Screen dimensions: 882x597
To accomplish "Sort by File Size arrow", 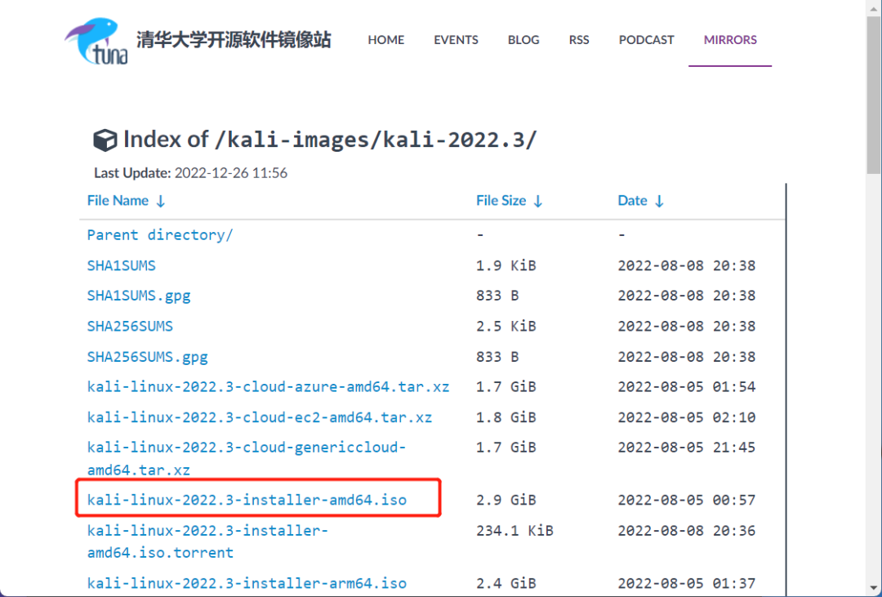I will tap(537, 202).
